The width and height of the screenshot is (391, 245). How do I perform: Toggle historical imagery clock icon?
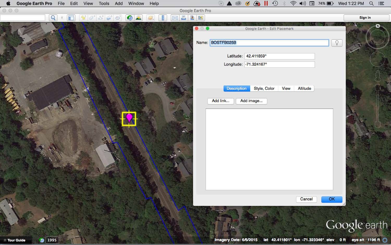click(x=130, y=18)
